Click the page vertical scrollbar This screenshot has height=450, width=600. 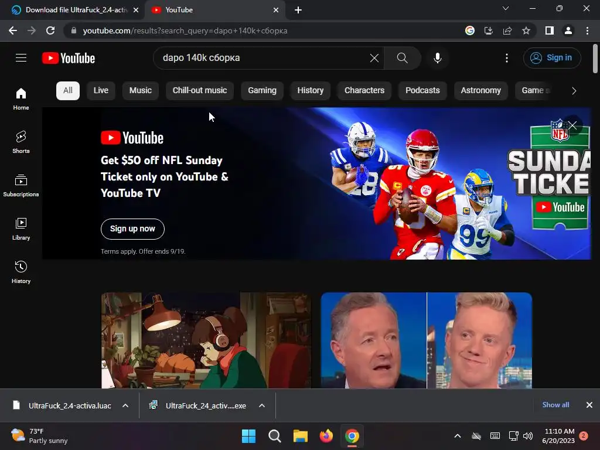pos(595,59)
